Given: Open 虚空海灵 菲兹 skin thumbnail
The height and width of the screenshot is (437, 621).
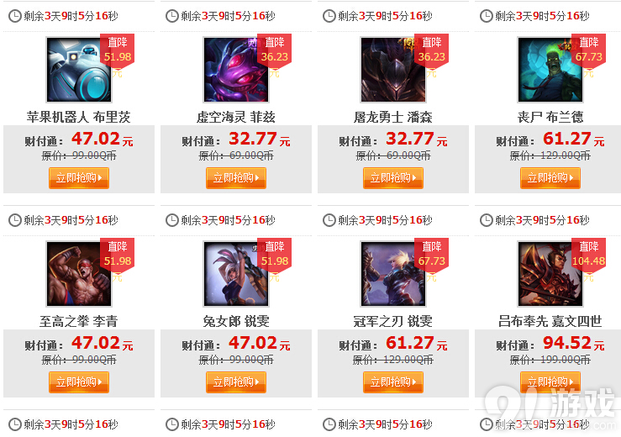Looking at the screenshot, I should click(x=236, y=70).
